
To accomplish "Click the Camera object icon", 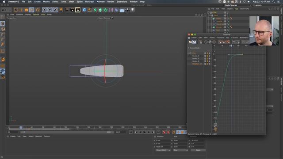I will click(x=127, y=10).
